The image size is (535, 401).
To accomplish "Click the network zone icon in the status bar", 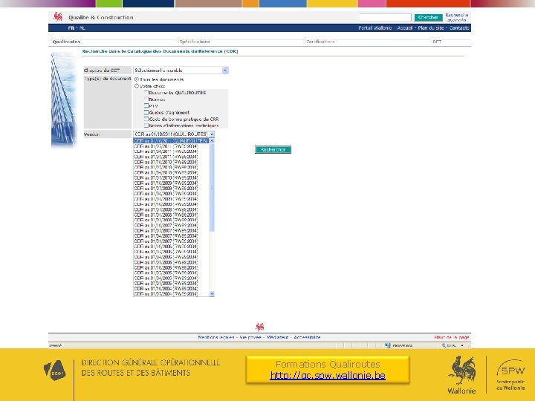I will coord(388,345).
